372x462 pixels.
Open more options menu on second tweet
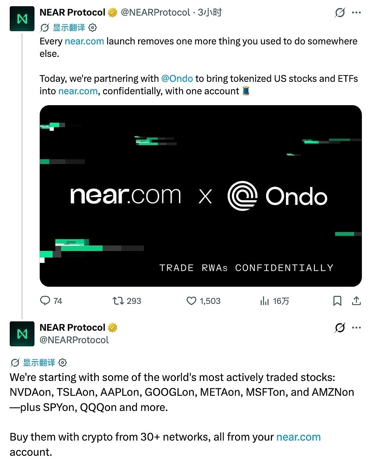click(x=356, y=328)
